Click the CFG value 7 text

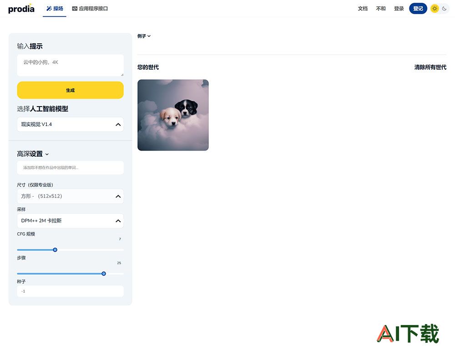pos(120,239)
